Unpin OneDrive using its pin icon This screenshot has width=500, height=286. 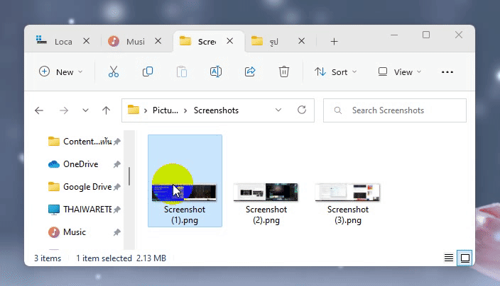coord(117,164)
